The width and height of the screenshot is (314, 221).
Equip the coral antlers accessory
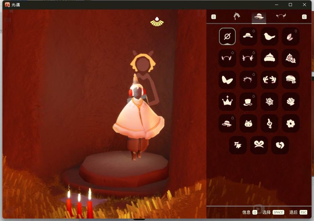pos(269,80)
